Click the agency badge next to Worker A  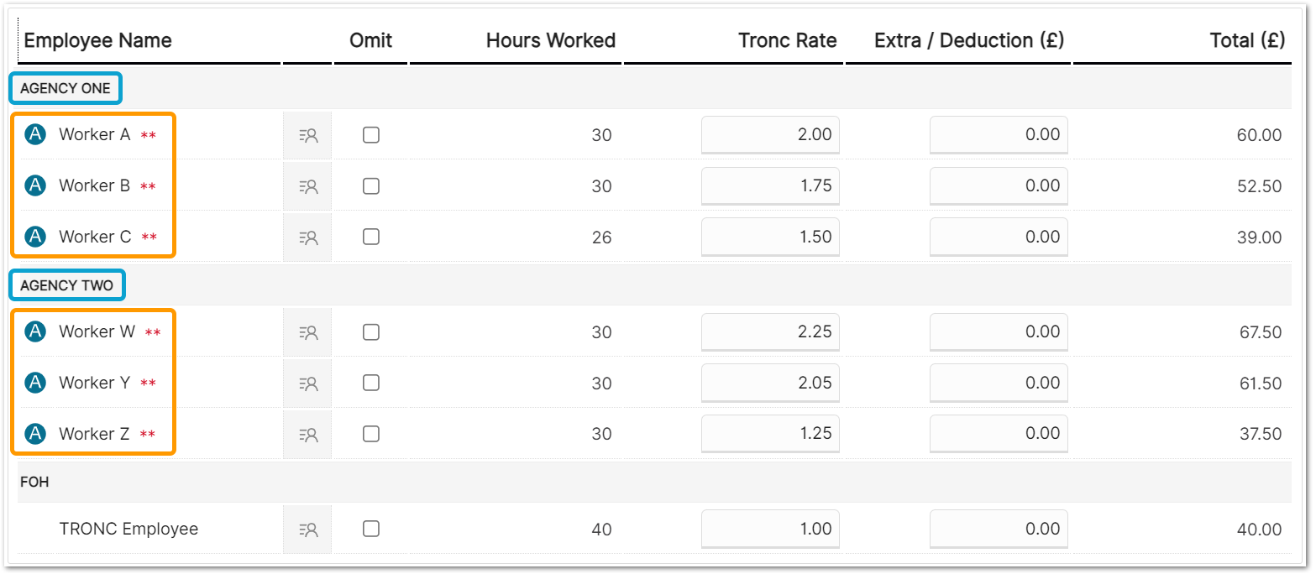35,134
